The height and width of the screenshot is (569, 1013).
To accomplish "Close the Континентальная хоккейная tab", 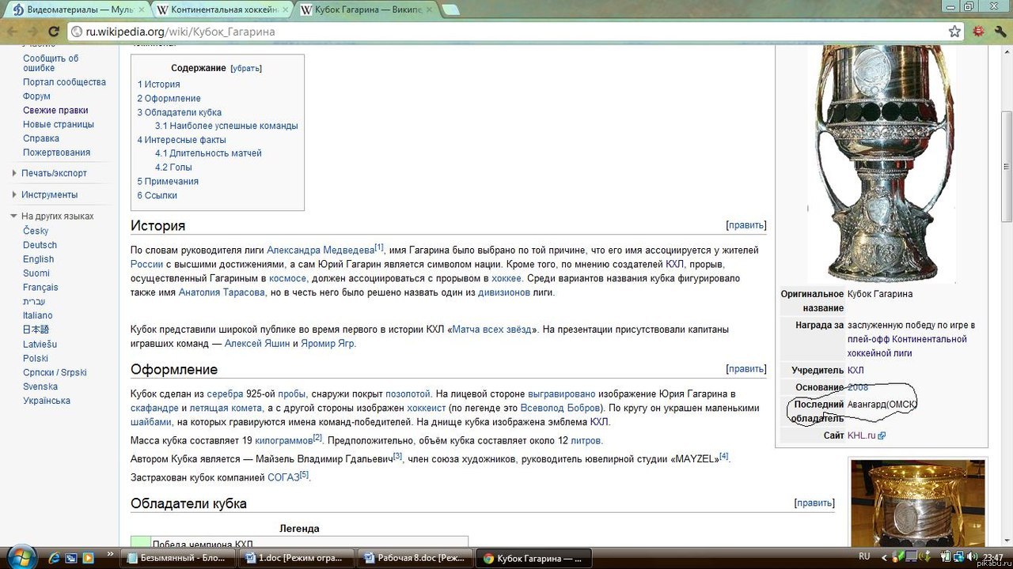I will click(x=285, y=10).
